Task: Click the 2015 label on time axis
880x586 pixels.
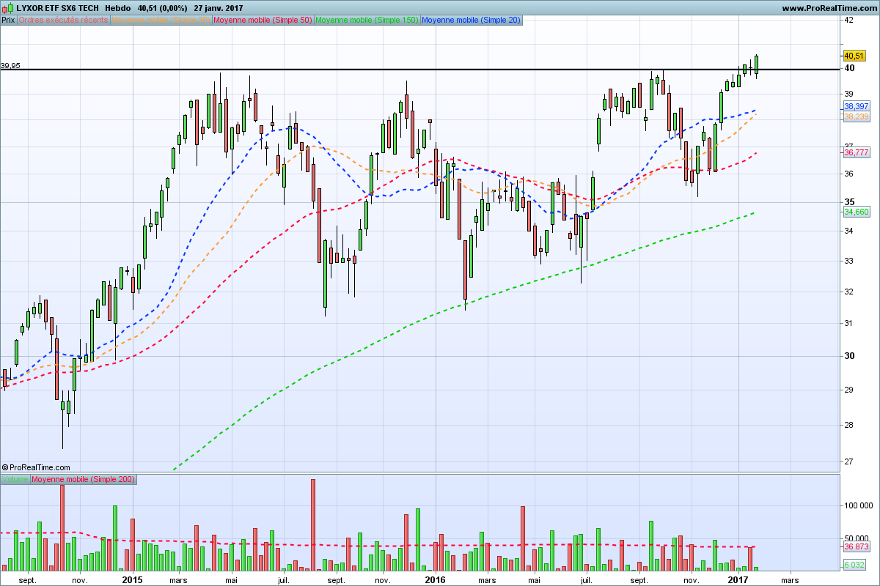Action: coord(132,579)
